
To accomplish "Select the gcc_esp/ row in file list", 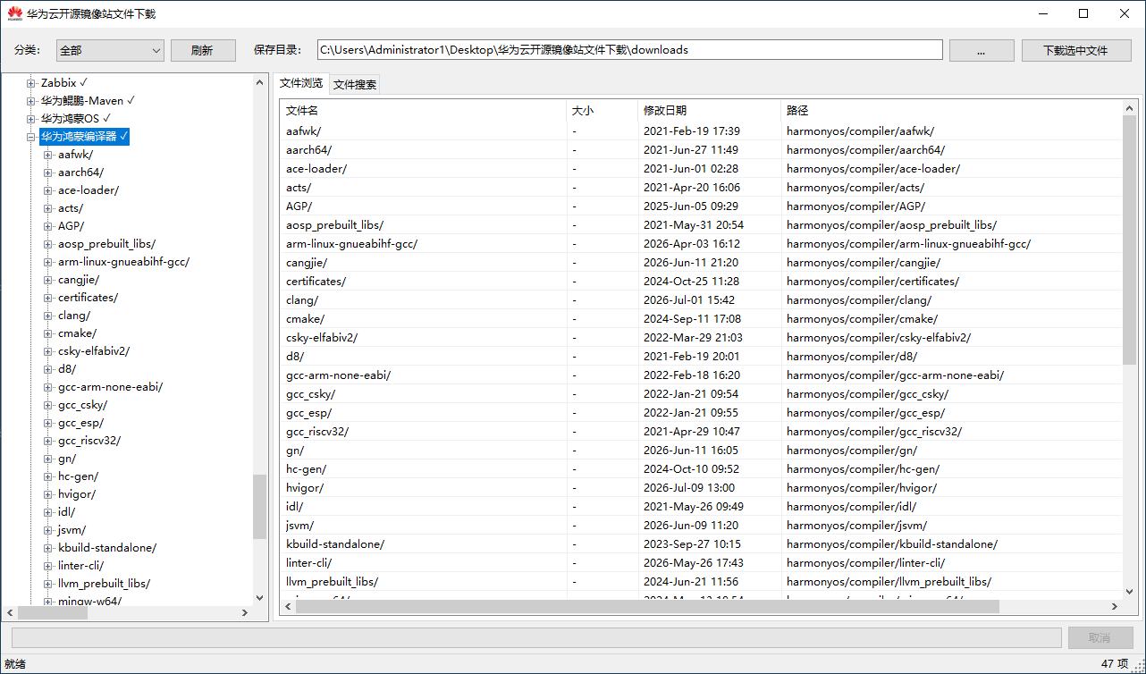I will pos(701,412).
